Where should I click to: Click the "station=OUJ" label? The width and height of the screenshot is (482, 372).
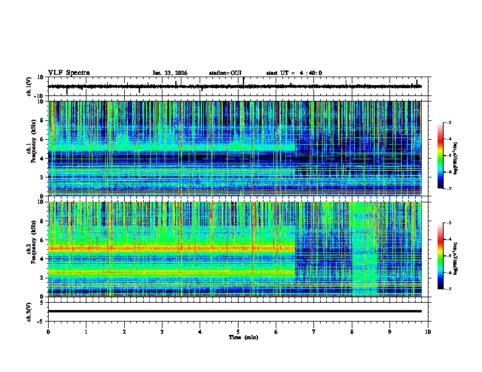coord(225,73)
